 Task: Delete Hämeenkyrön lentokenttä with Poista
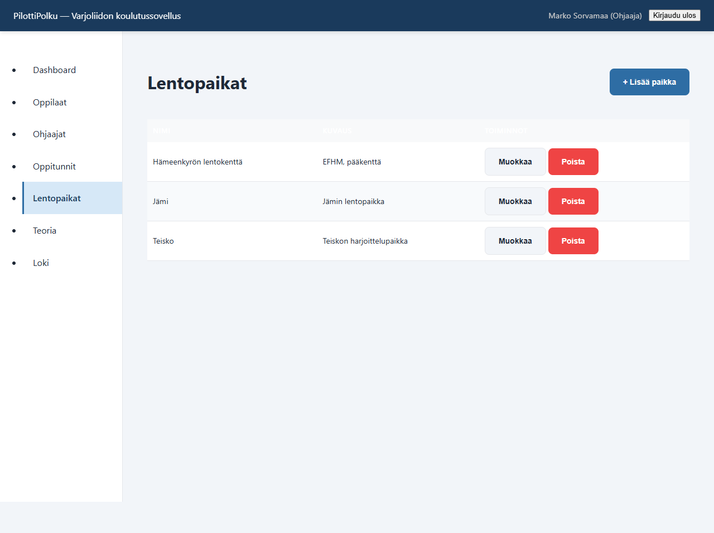(573, 162)
